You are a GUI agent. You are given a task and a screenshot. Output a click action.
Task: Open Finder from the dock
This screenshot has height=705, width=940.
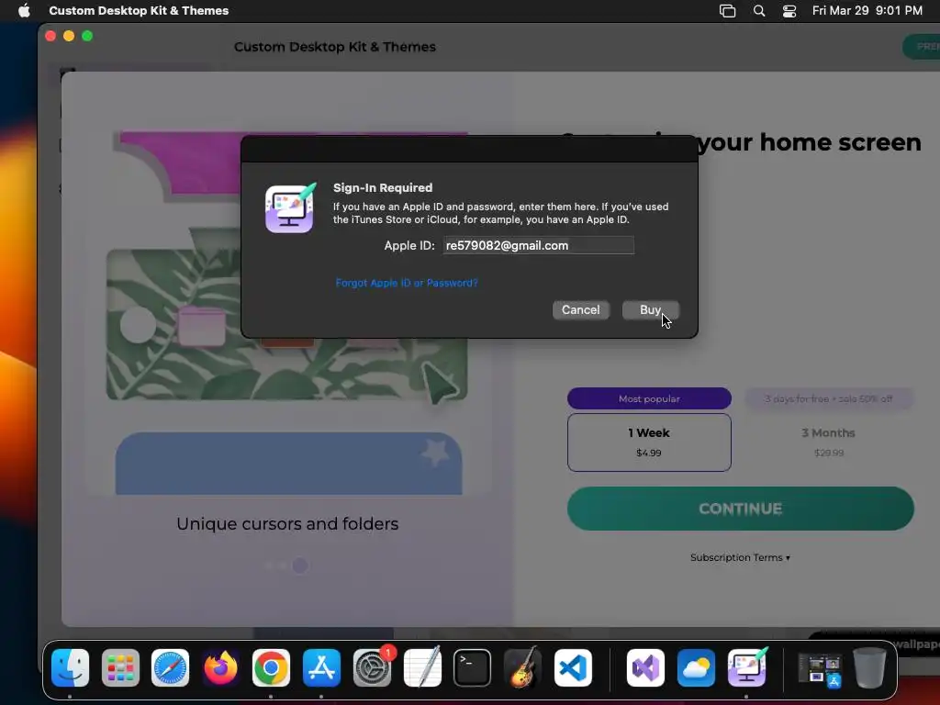point(70,667)
